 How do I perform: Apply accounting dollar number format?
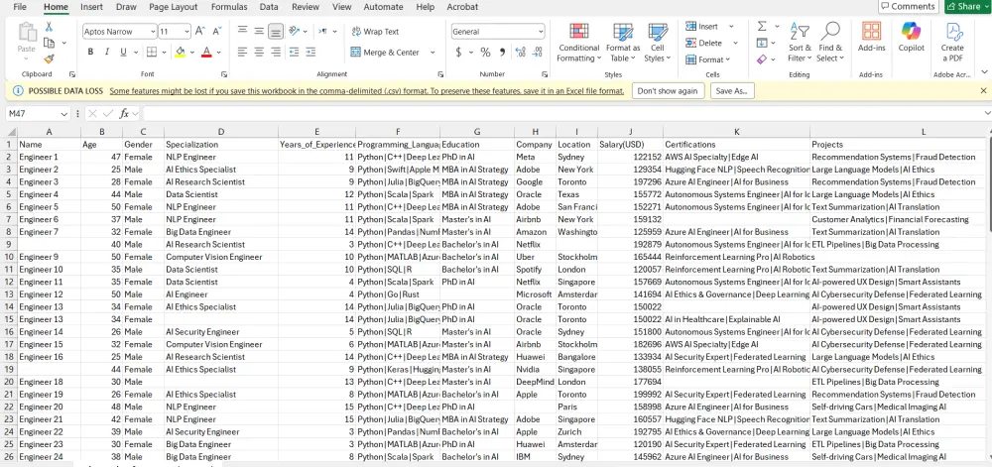point(458,52)
